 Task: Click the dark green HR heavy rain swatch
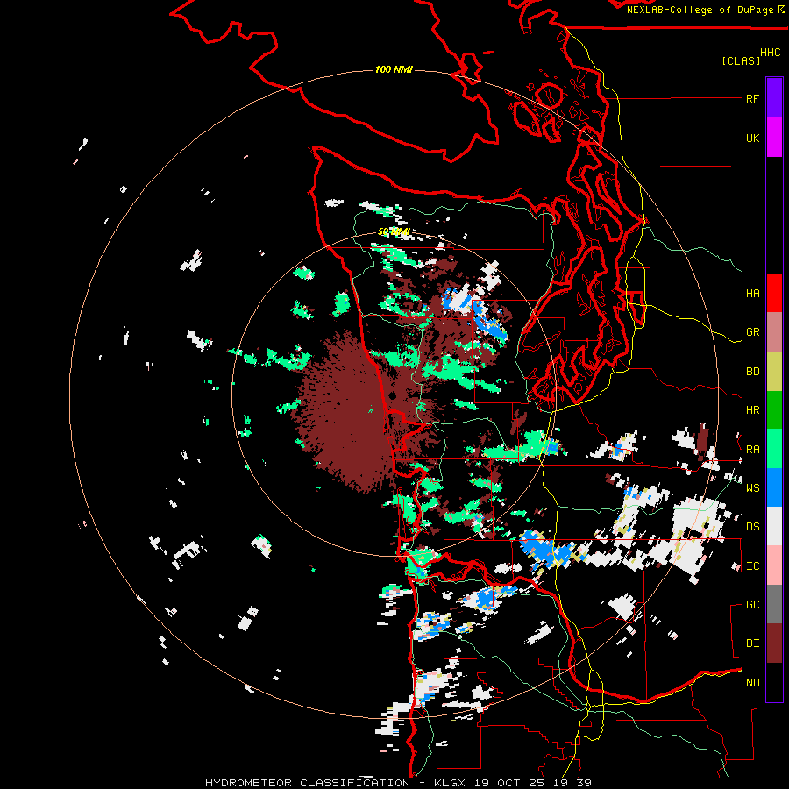click(774, 409)
